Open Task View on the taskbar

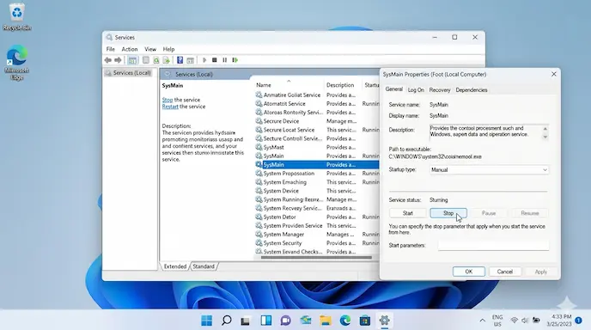point(246,321)
